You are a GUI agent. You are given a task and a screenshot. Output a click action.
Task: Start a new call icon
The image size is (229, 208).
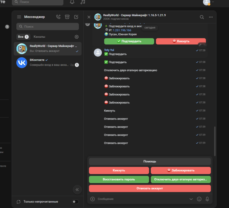pyautogui.click(x=58, y=17)
